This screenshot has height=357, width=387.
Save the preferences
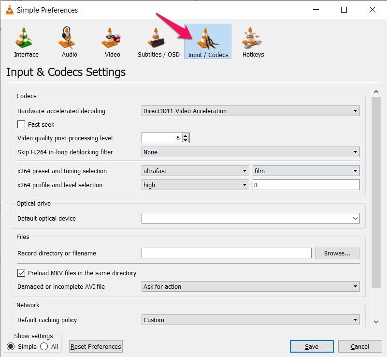pyautogui.click(x=312, y=346)
